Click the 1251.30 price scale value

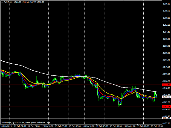[167, 60]
